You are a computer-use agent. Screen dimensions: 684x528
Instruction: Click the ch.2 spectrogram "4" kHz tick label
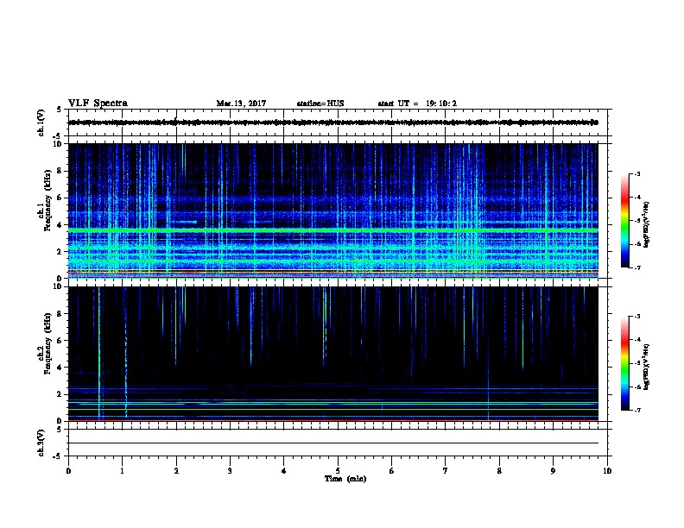coord(60,368)
